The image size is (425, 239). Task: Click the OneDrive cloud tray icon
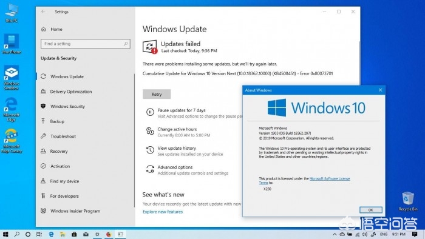[342, 234]
